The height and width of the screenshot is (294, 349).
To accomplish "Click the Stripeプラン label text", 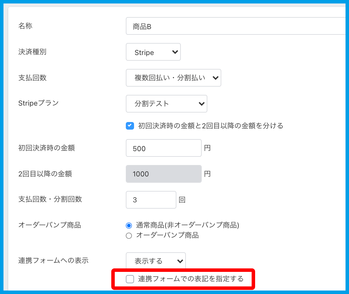I will [x=39, y=103].
